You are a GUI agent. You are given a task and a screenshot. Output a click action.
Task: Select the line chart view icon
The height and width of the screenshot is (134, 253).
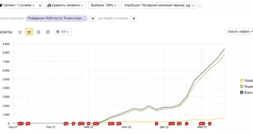click(x=29, y=32)
